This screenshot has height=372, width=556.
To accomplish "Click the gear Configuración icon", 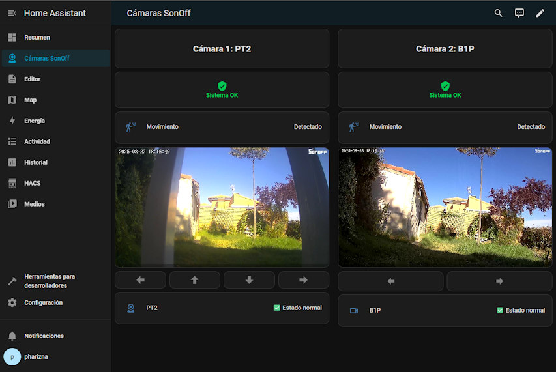I will (x=12, y=302).
